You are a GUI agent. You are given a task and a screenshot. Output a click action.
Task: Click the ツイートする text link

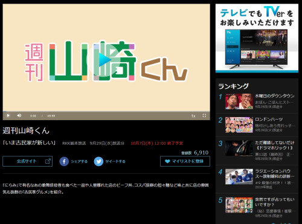point(115,161)
